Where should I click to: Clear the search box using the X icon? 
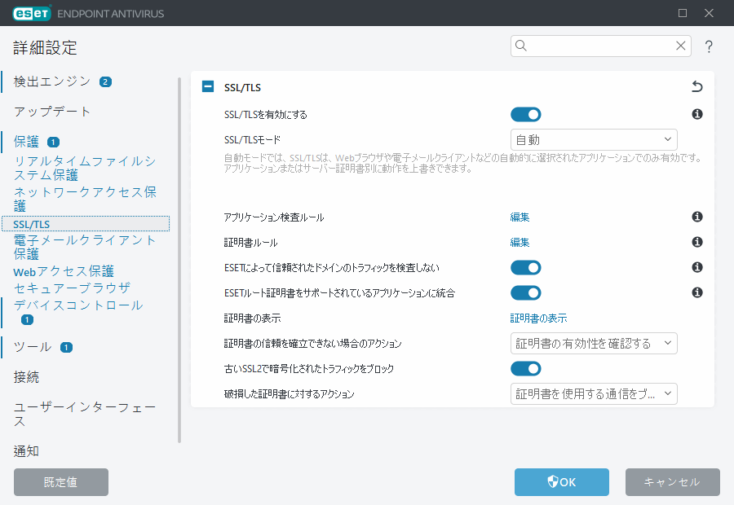click(681, 46)
